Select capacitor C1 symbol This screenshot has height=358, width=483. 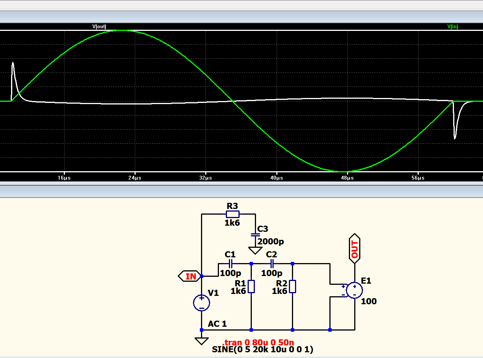[230, 263]
